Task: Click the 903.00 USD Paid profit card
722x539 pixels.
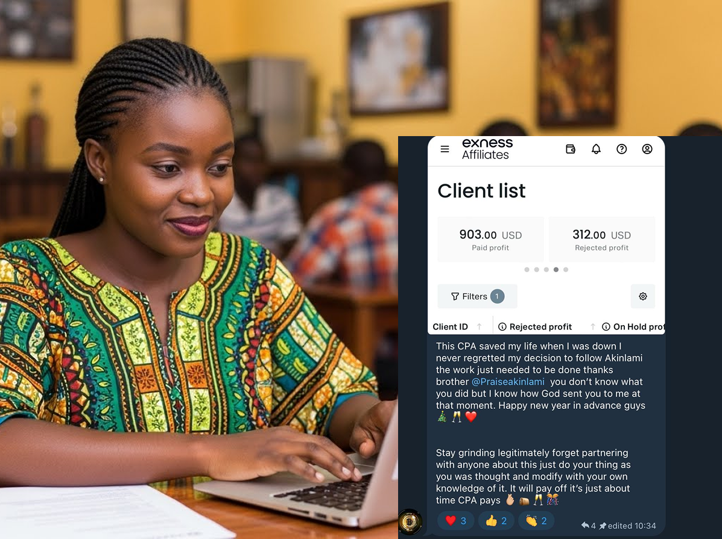Action: [x=490, y=240]
